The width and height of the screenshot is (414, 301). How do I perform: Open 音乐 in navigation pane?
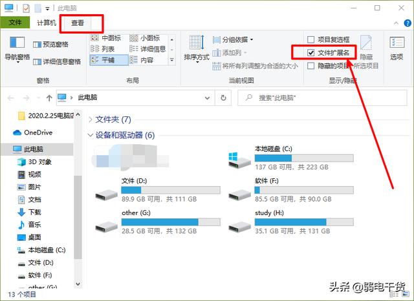pyautogui.click(x=30, y=225)
